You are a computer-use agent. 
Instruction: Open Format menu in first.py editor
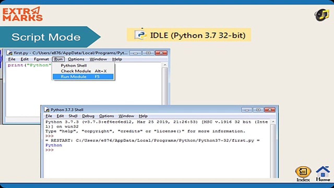pyautogui.click(x=41, y=59)
